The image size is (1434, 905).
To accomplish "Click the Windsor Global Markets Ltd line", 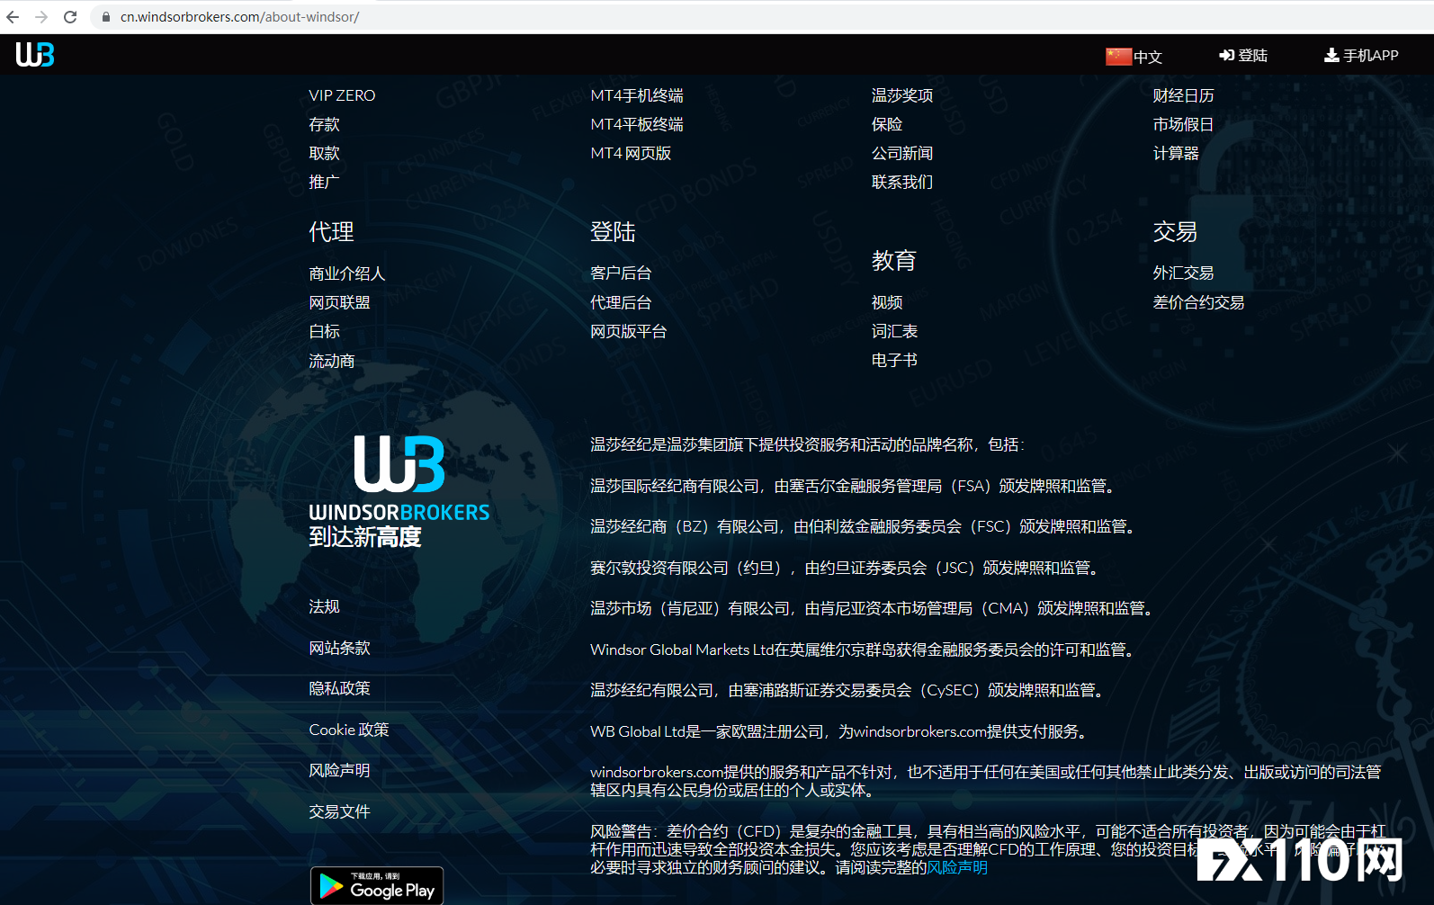I will 865,650.
